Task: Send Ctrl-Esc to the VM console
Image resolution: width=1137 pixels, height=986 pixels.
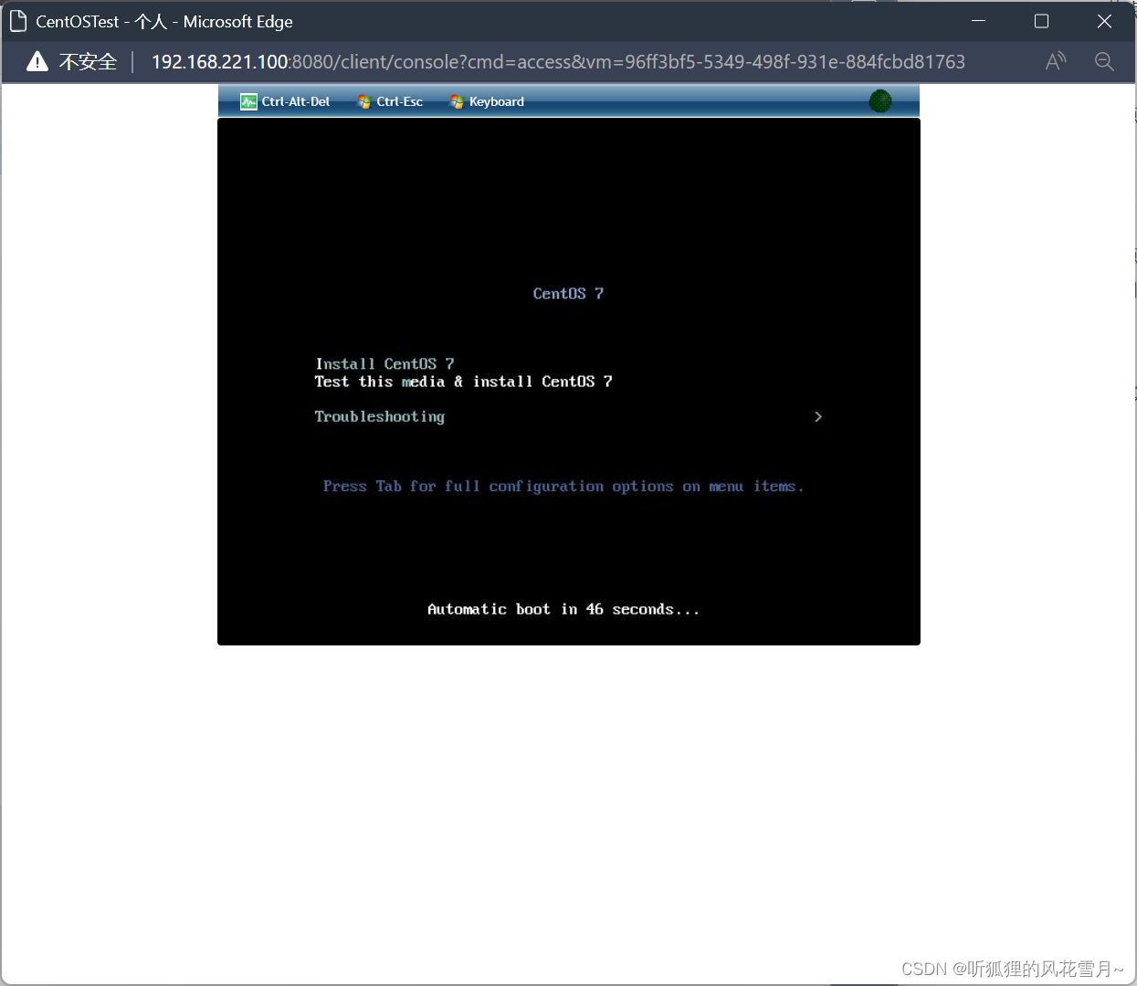Action: click(390, 101)
